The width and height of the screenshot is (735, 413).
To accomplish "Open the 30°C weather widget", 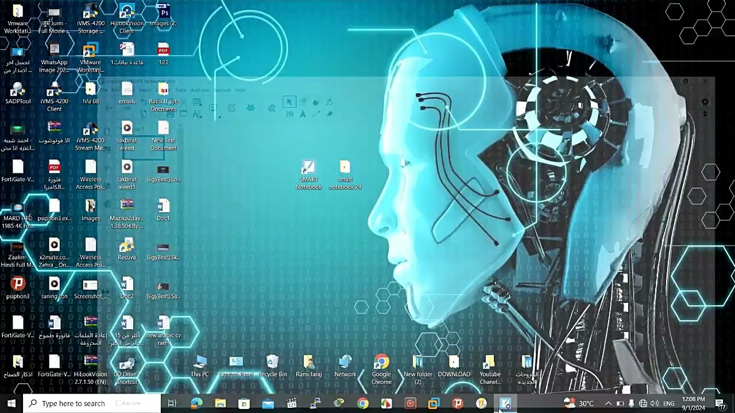I will point(578,403).
